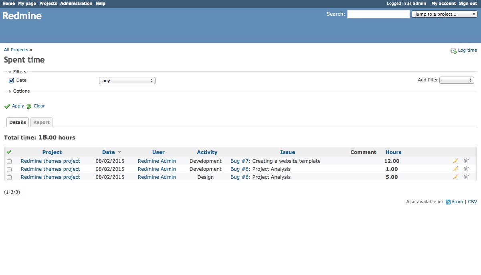Delete the 12.00 hours time entry
481x275 pixels.
466,161
